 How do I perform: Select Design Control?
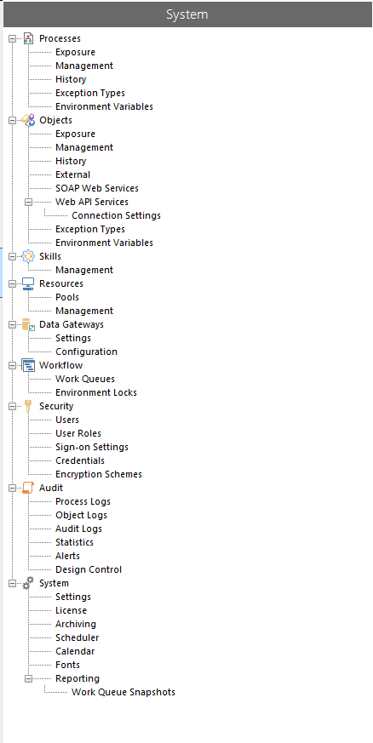click(x=89, y=569)
